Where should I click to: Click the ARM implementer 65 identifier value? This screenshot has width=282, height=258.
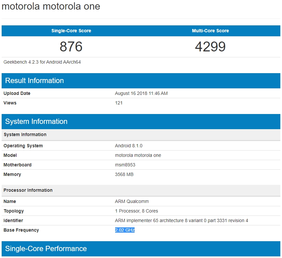click(181, 220)
